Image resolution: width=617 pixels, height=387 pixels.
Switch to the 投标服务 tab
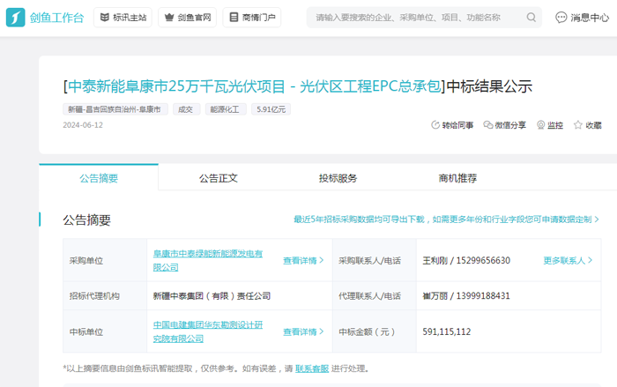click(338, 178)
